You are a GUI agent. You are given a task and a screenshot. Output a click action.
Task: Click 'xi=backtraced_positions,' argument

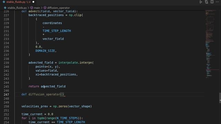[57, 74]
